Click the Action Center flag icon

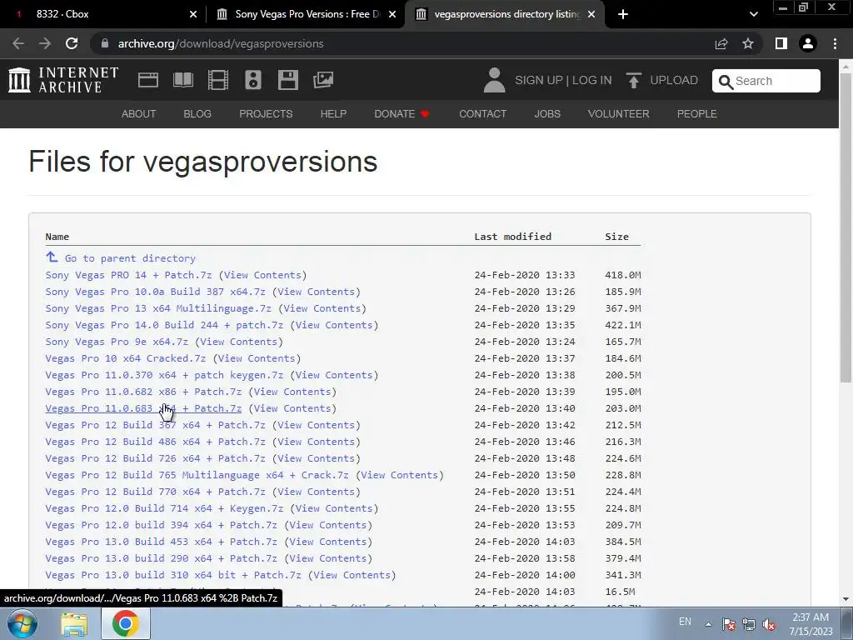728,624
